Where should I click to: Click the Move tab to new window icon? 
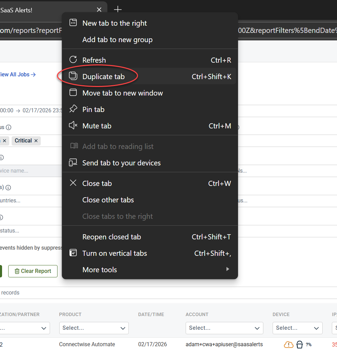(x=73, y=93)
